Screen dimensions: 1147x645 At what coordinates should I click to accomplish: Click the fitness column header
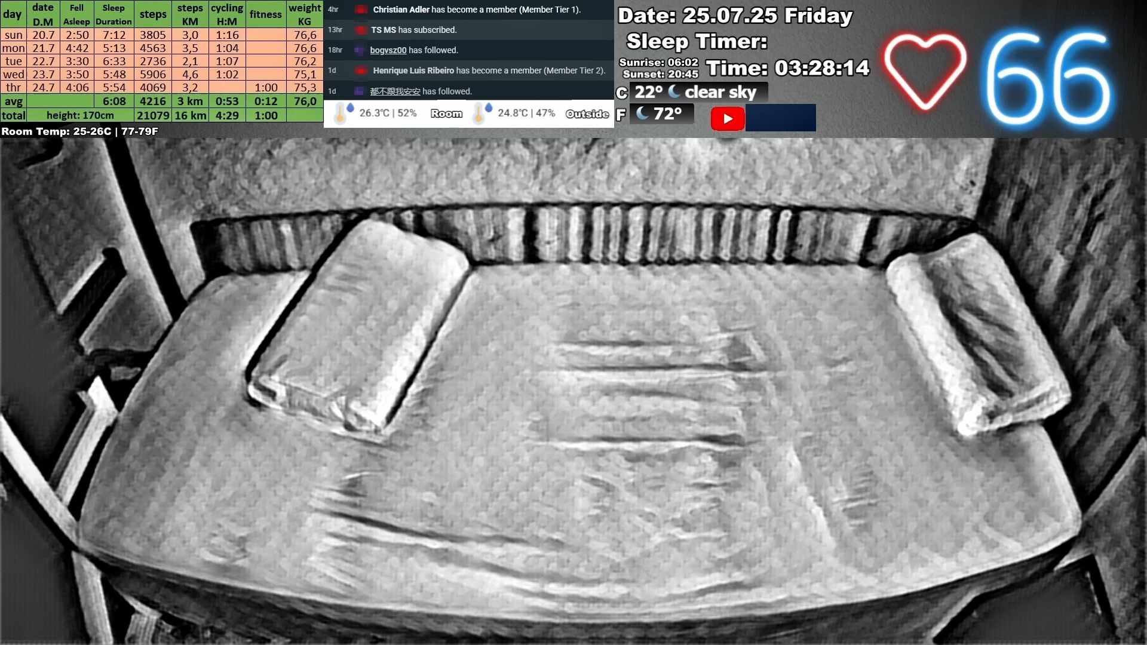pos(266,14)
